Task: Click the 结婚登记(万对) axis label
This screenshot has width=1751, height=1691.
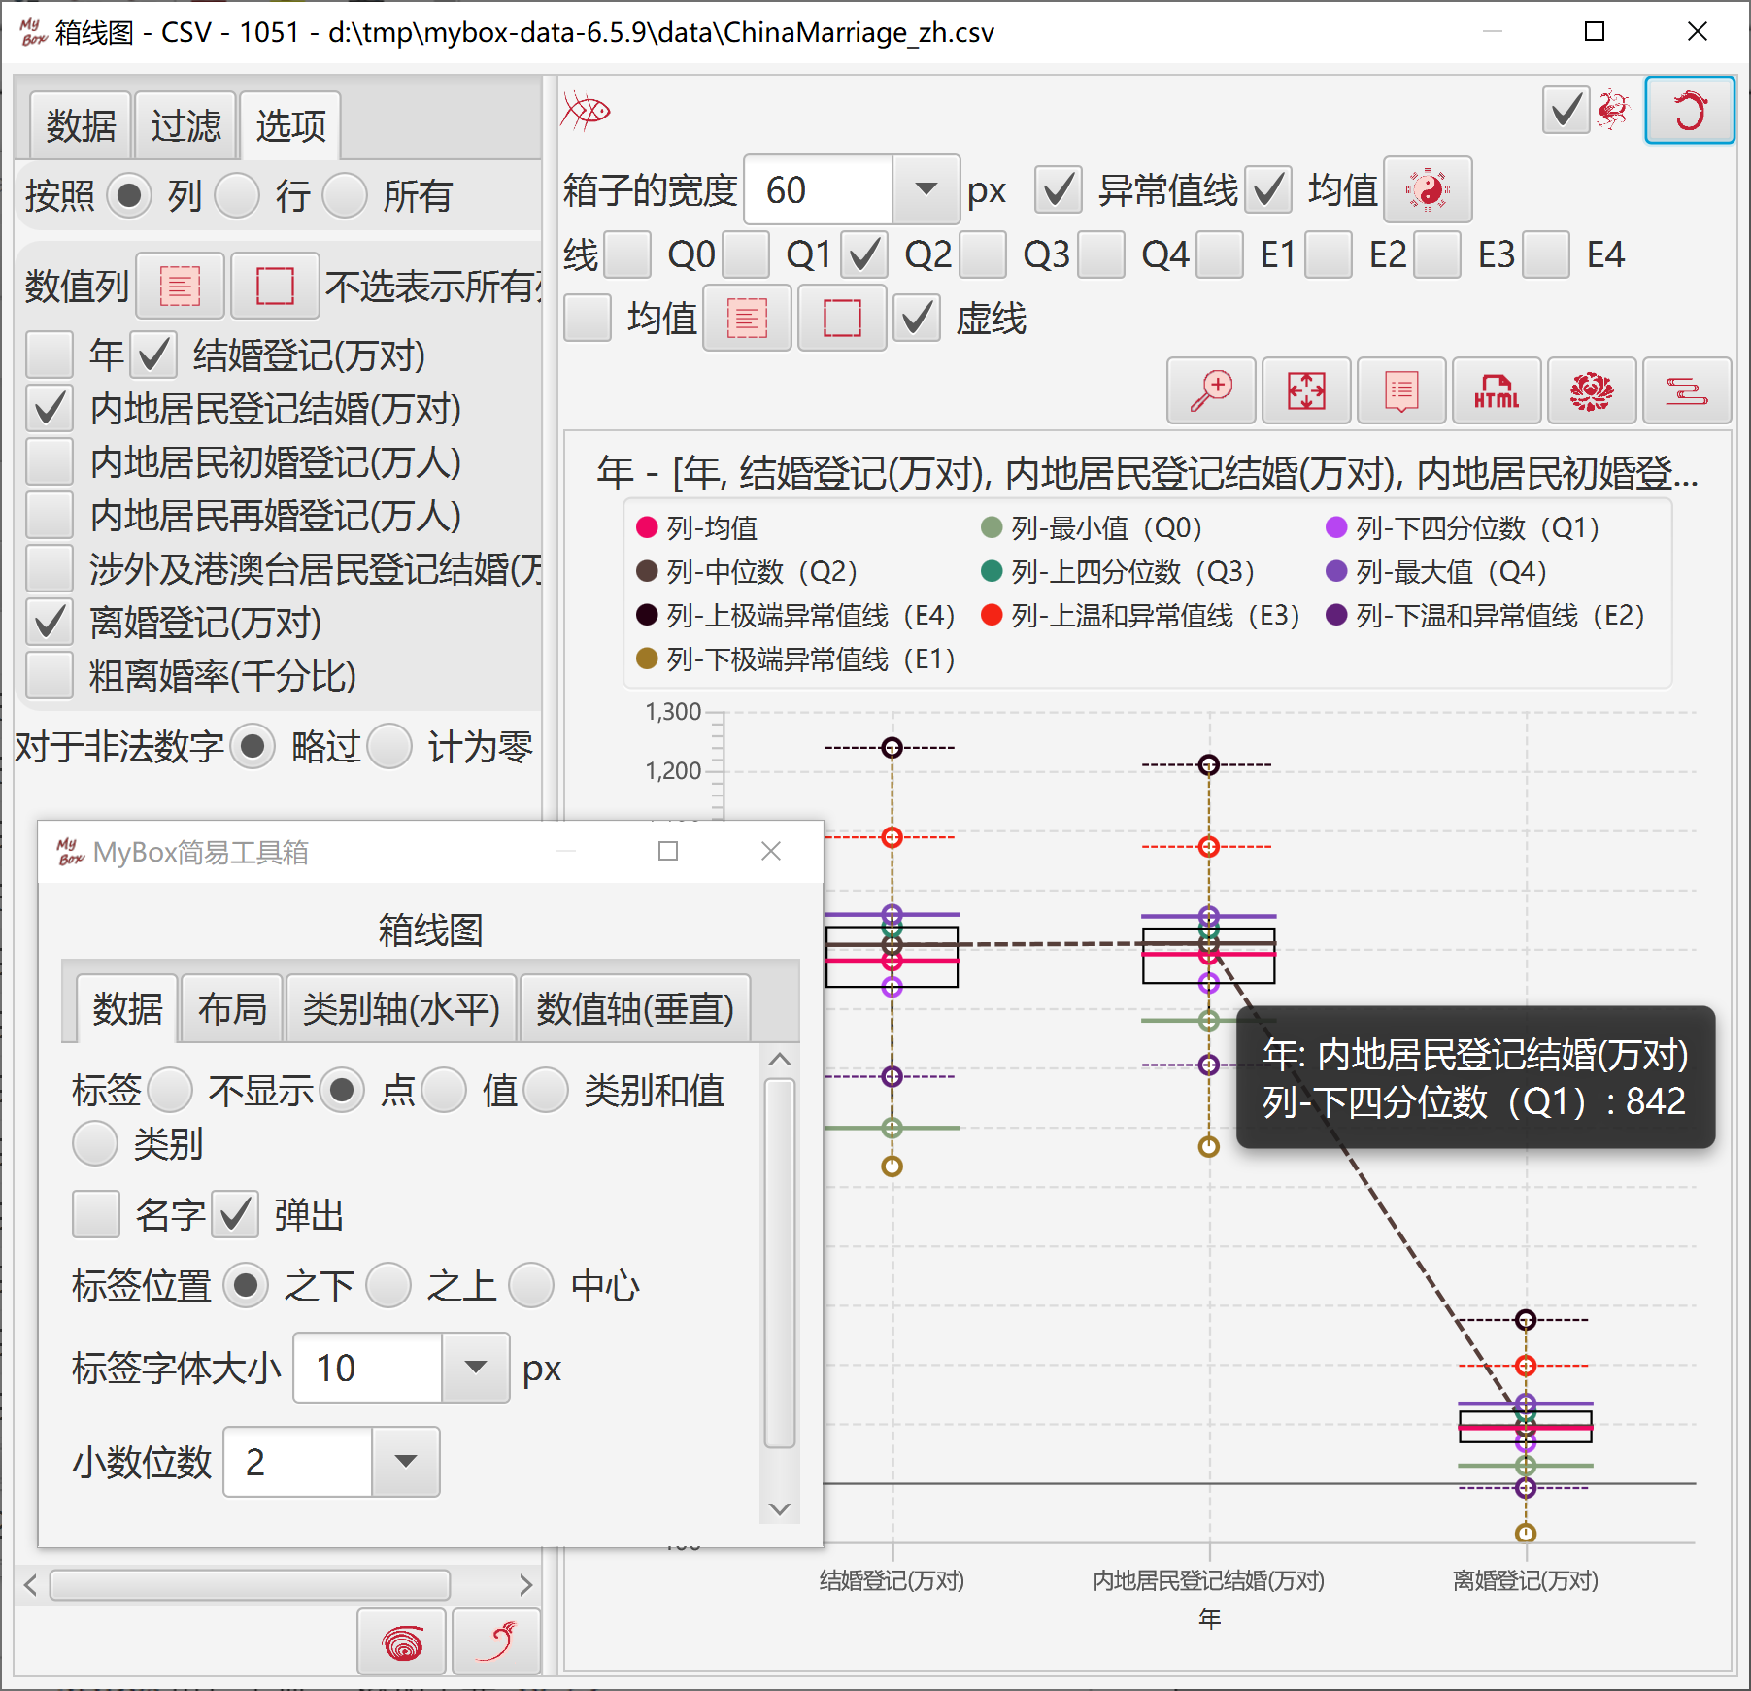Action: (892, 1580)
